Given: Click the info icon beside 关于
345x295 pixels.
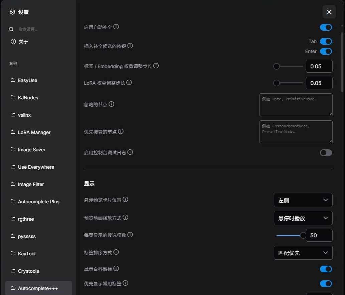Looking at the screenshot, I should [x=13, y=42].
